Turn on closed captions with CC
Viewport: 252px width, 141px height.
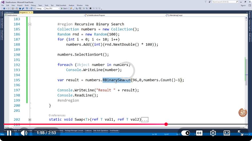tap(199, 133)
